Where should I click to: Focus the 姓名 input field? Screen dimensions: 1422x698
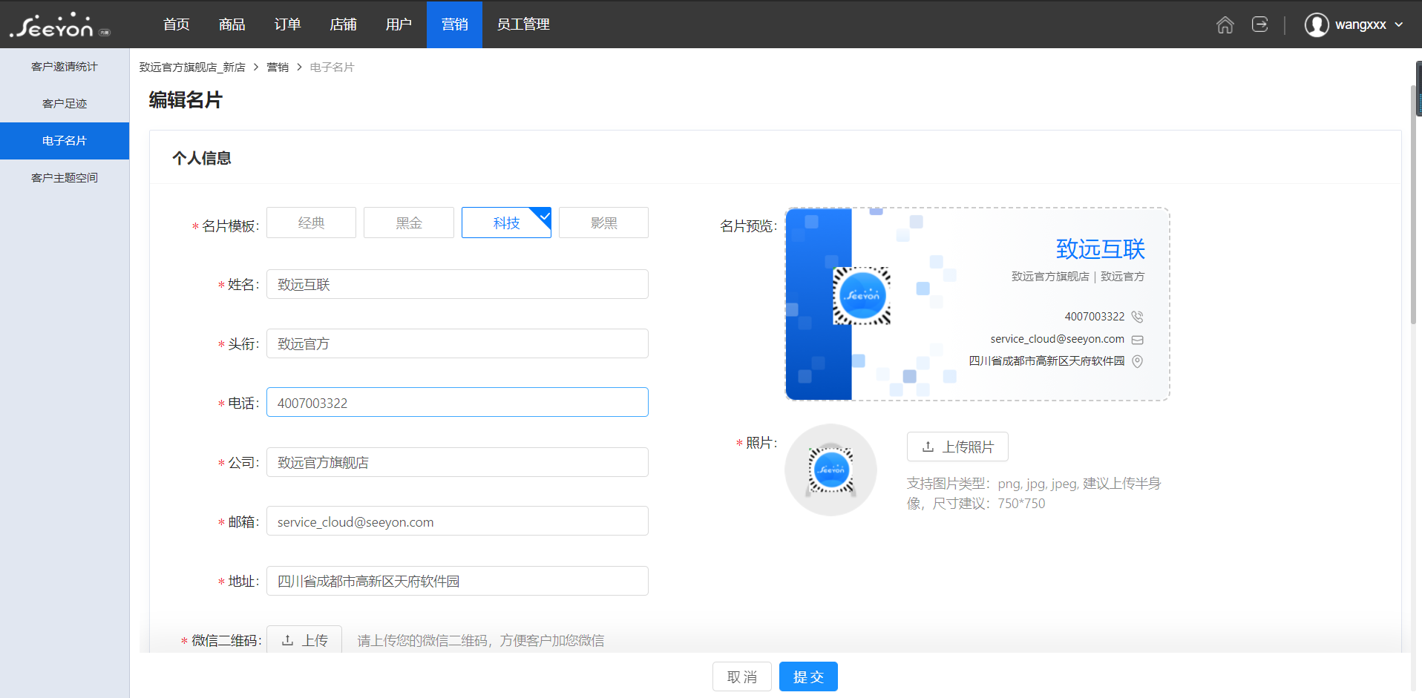pyautogui.click(x=457, y=284)
